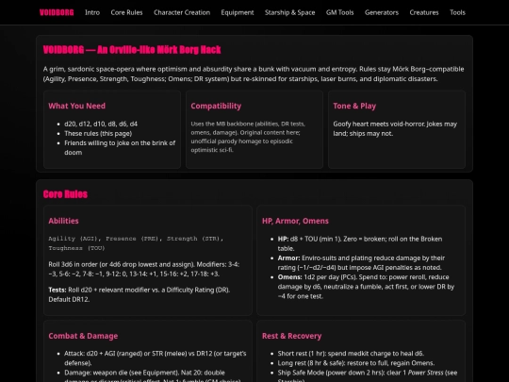The width and height of the screenshot is (509, 382).
Task: Click the Tone & Play card heading
Action: pyautogui.click(x=354, y=106)
